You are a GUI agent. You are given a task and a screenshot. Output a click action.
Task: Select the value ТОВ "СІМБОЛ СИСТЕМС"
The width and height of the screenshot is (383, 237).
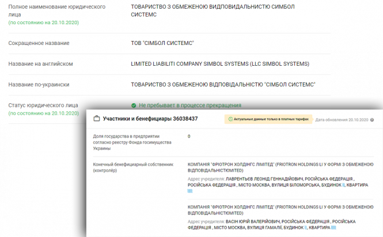pyautogui.click(x=162, y=43)
